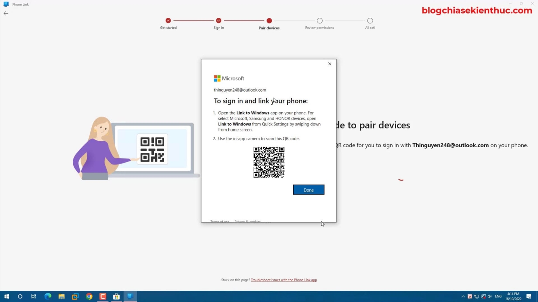538x302 pixels.
Task: Open the Troubleshoot issues with Phone Link link
Action: click(x=284, y=280)
